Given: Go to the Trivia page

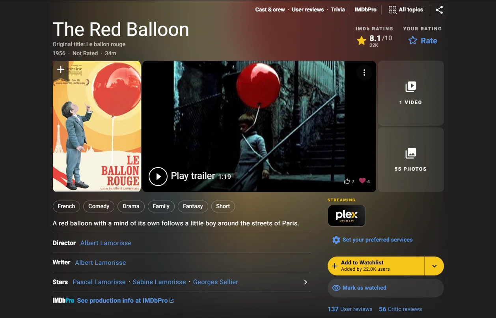Looking at the screenshot, I should click(338, 9).
